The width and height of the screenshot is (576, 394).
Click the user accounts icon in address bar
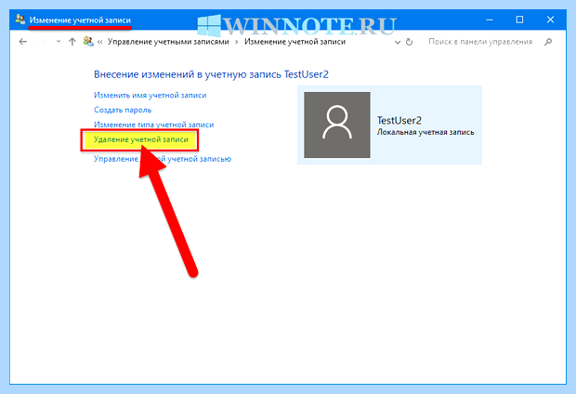coord(88,41)
